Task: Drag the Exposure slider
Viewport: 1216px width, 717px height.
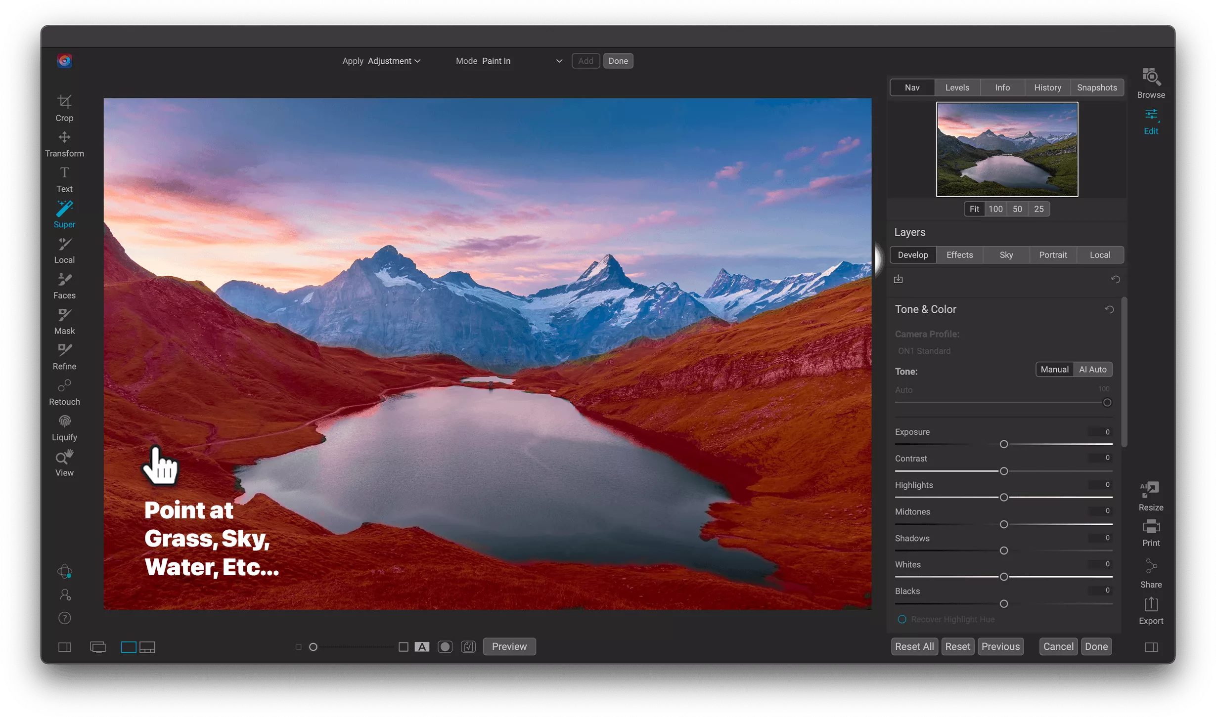Action: coord(1003,444)
